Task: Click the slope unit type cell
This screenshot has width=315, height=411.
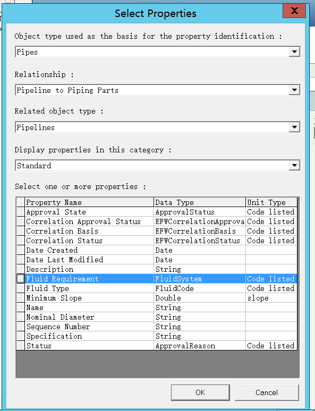Action: [x=271, y=298]
